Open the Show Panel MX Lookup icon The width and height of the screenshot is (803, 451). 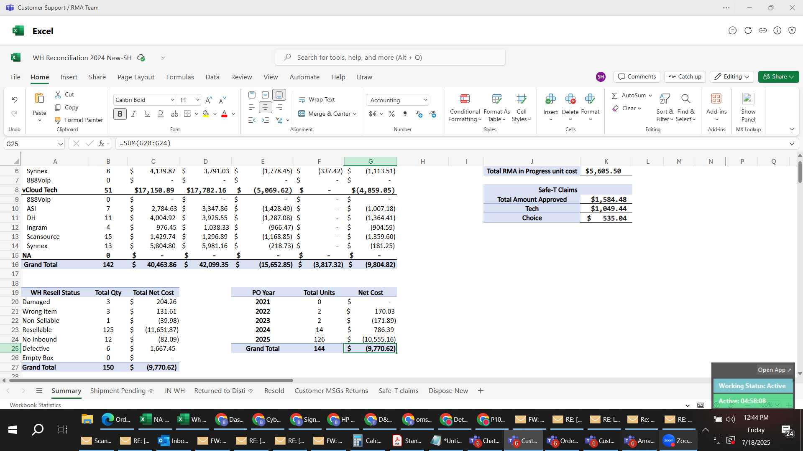click(748, 99)
